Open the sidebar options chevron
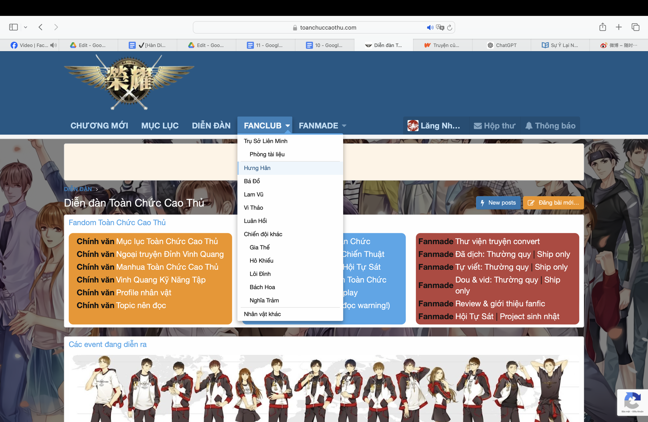 coord(25,27)
